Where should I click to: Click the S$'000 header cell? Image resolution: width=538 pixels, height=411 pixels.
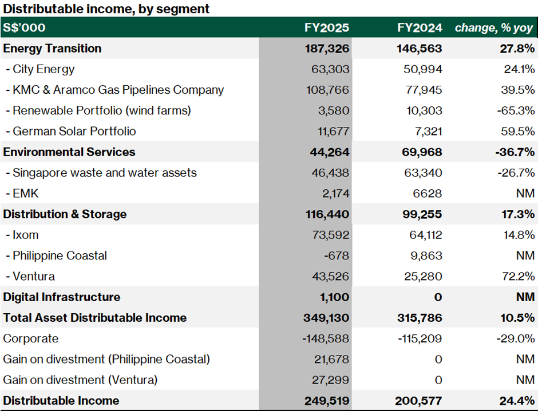coord(24,27)
